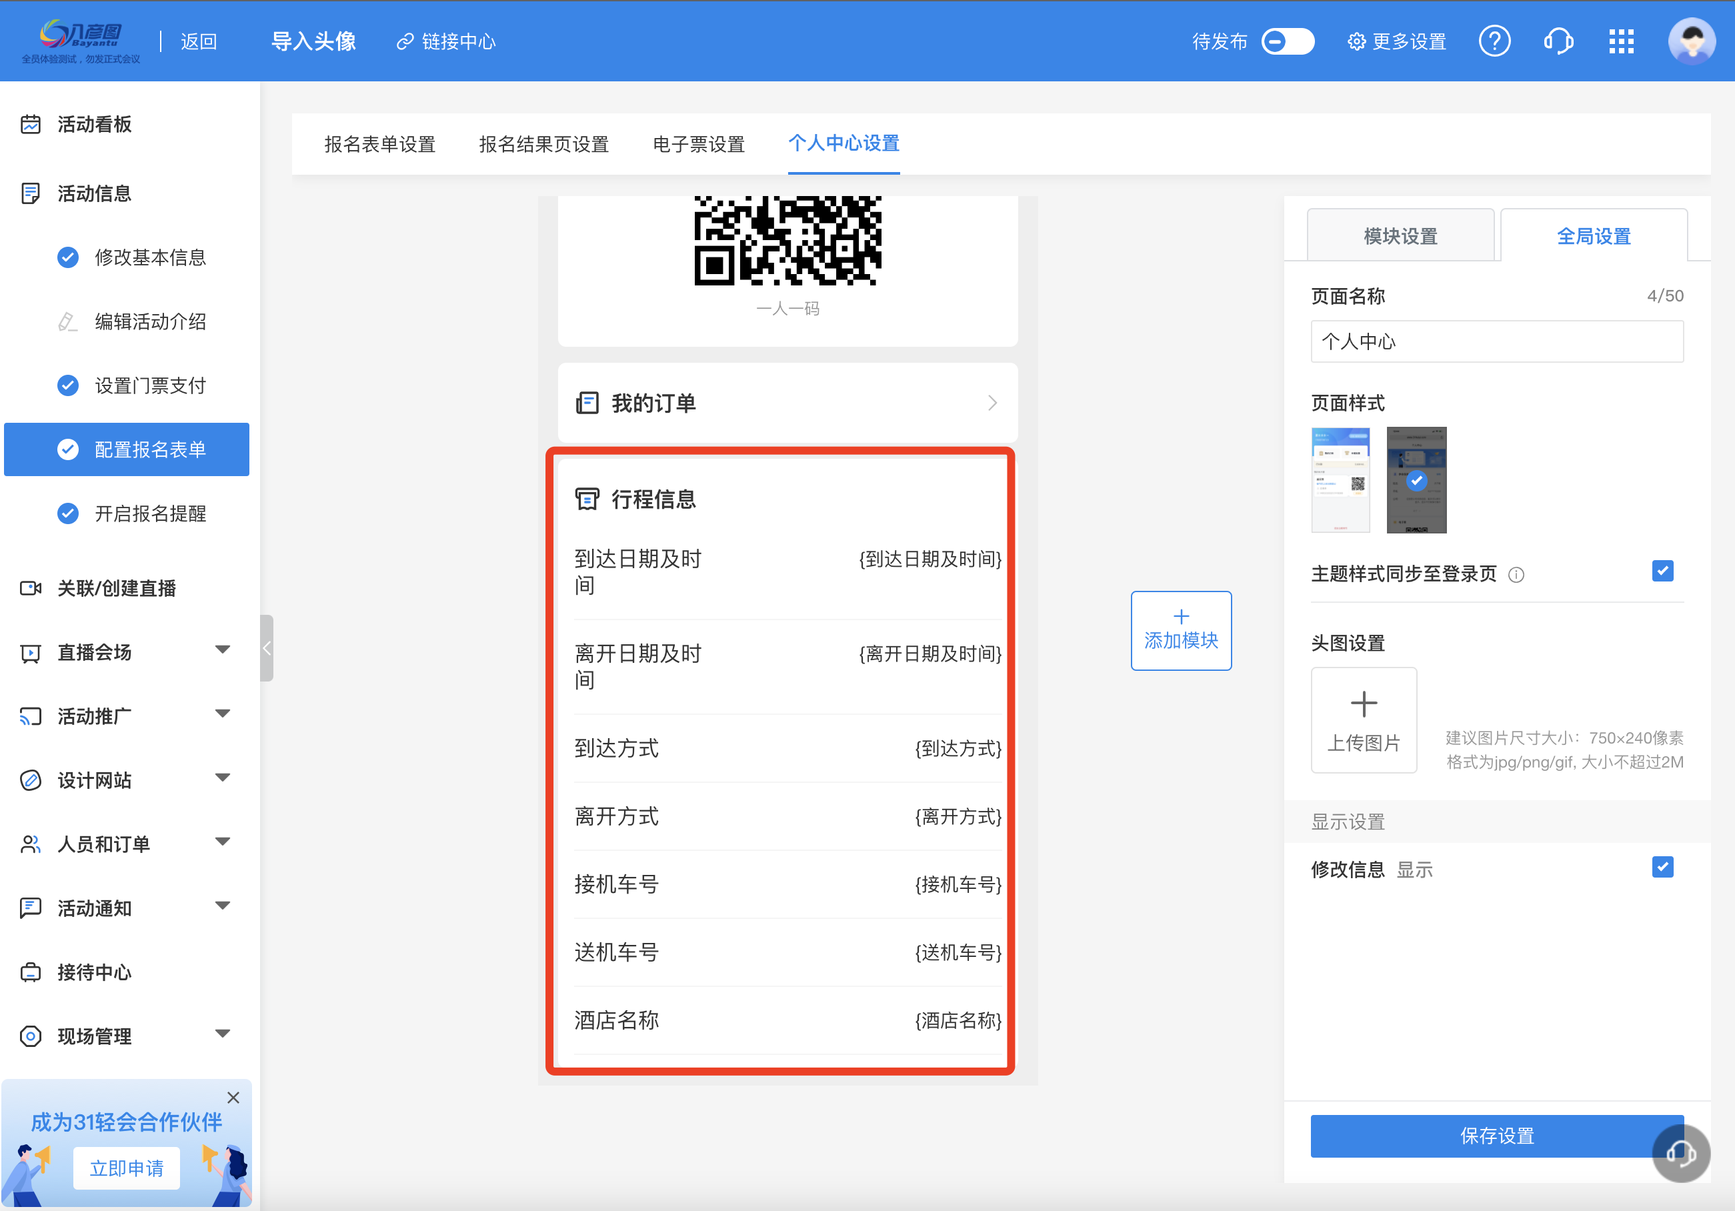Open the apps grid icon
The width and height of the screenshot is (1735, 1211).
[1621, 41]
